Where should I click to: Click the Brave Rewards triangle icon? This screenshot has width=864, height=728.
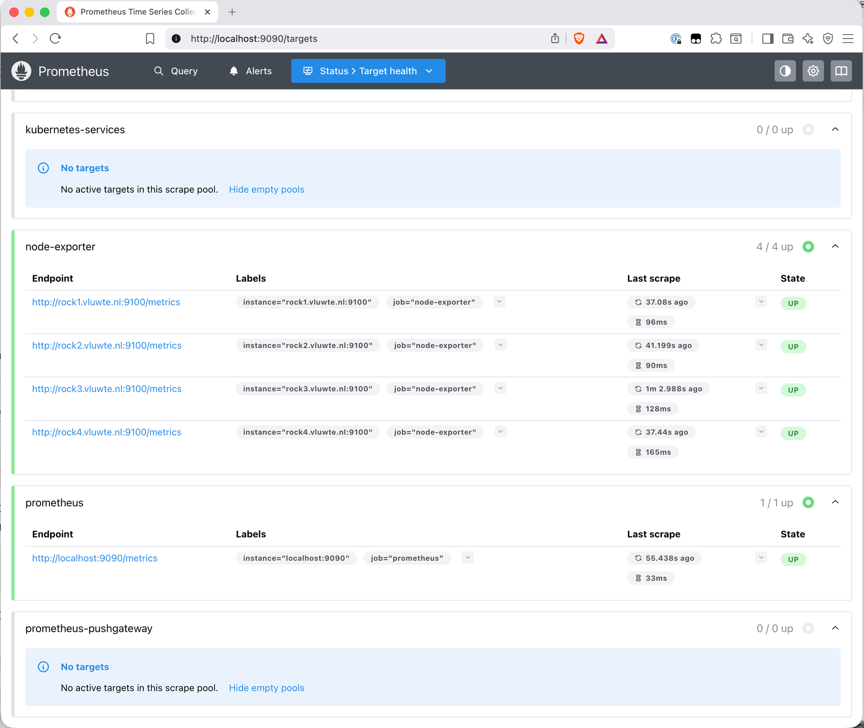[602, 38]
